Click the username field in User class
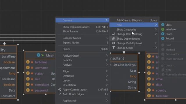The image size is (186, 104). coord(42,68)
